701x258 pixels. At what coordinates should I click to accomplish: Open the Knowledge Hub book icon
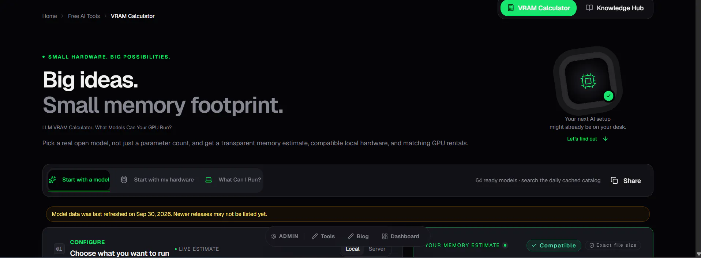point(589,8)
